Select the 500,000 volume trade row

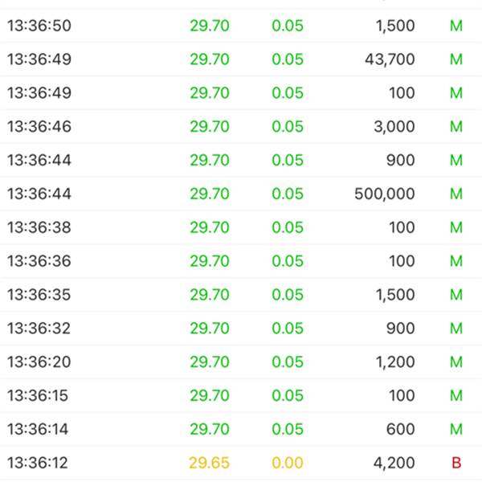click(x=241, y=194)
